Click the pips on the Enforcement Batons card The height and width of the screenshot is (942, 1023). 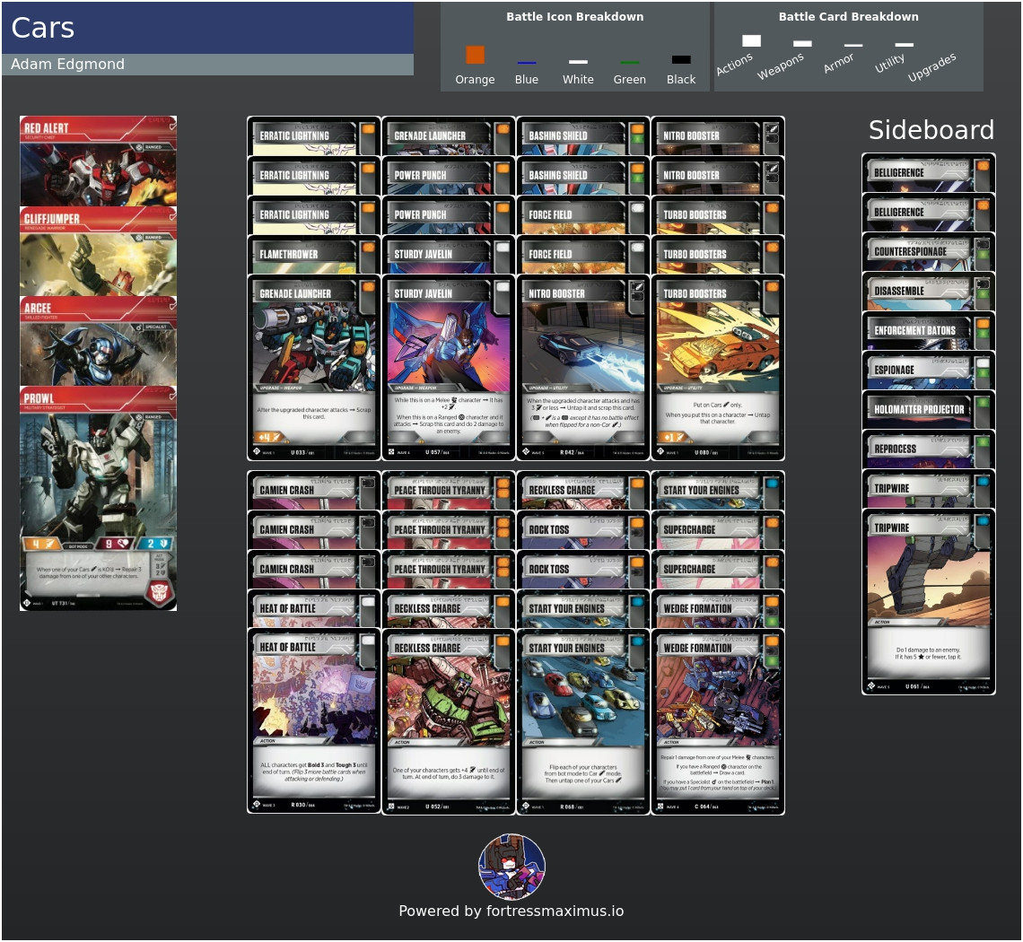pyautogui.click(x=983, y=329)
